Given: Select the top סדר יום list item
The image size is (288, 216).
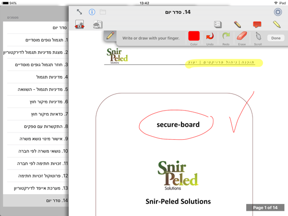Looking at the screenshot, I should click(x=36, y=28).
